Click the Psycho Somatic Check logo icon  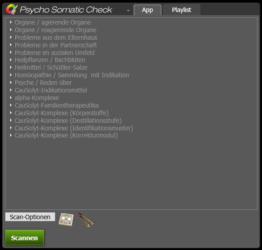pyautogui.click(x=12, y=9)
